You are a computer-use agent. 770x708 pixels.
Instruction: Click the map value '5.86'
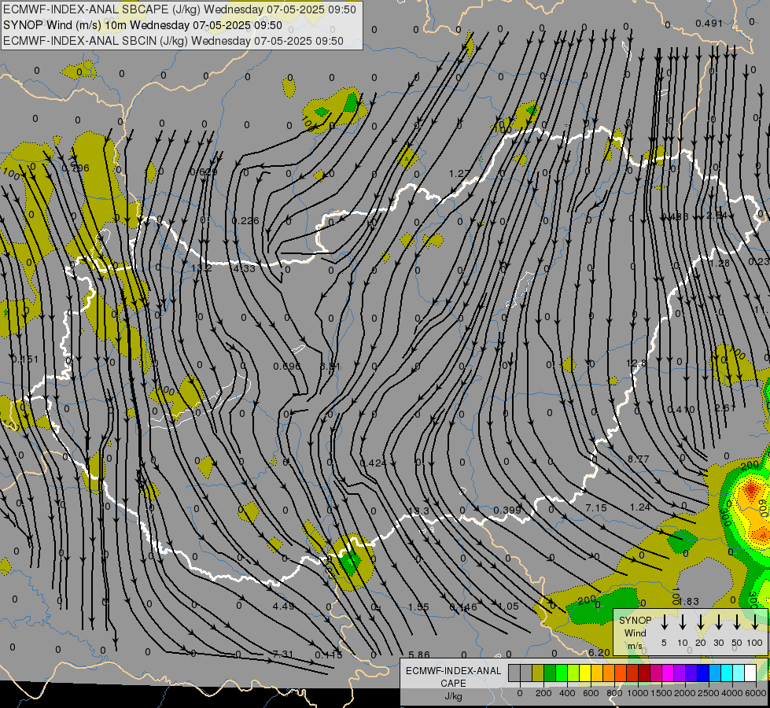419,655
